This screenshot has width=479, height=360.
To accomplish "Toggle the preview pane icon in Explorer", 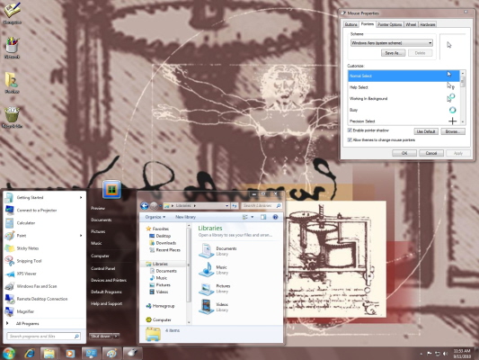I will click(x=263, y=217).
